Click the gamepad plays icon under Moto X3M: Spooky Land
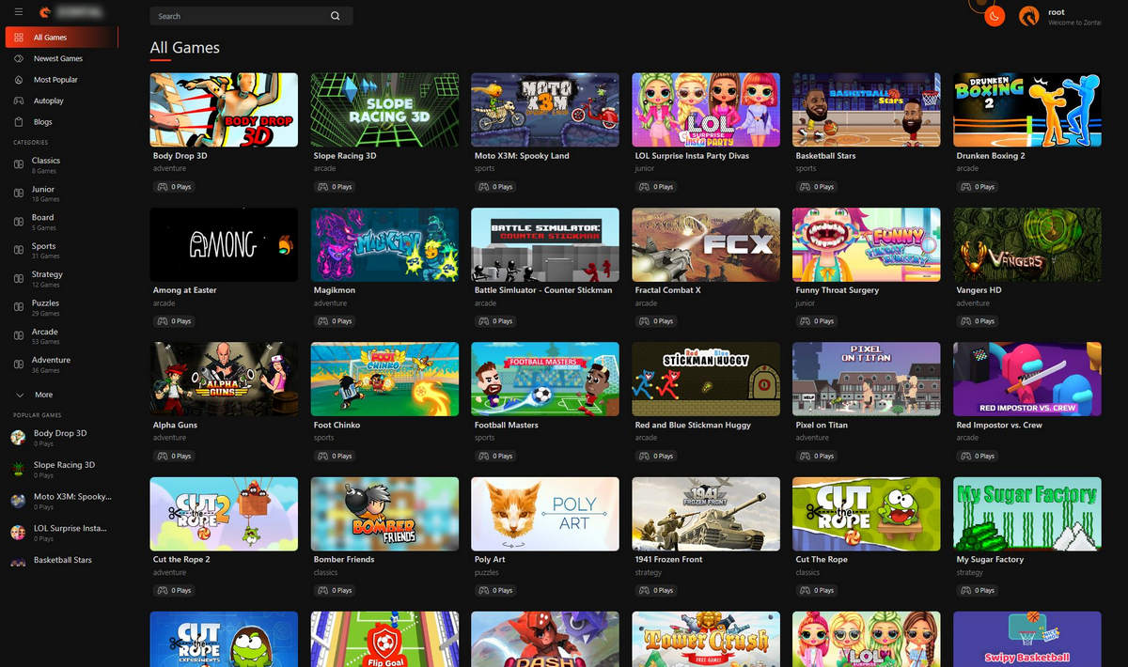1128x667 pixels. pos(483,187)
